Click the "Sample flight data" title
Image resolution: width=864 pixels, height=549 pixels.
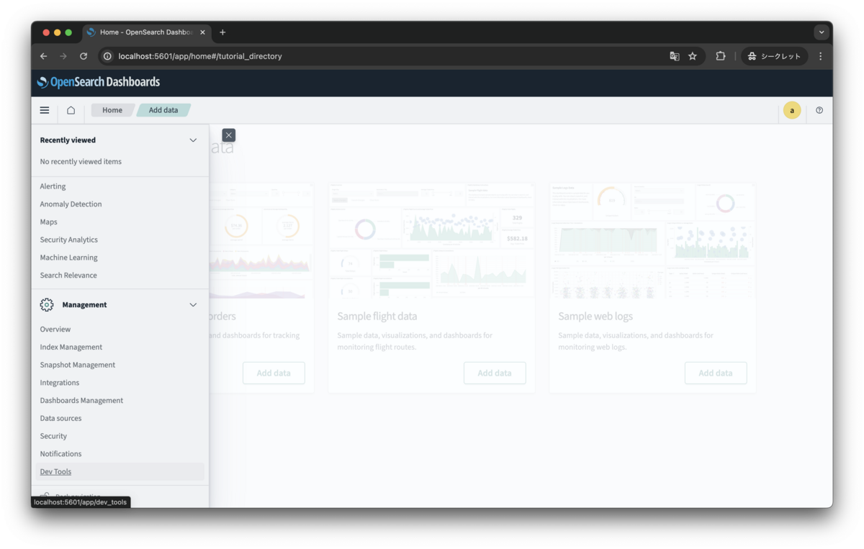click(377, 316)
